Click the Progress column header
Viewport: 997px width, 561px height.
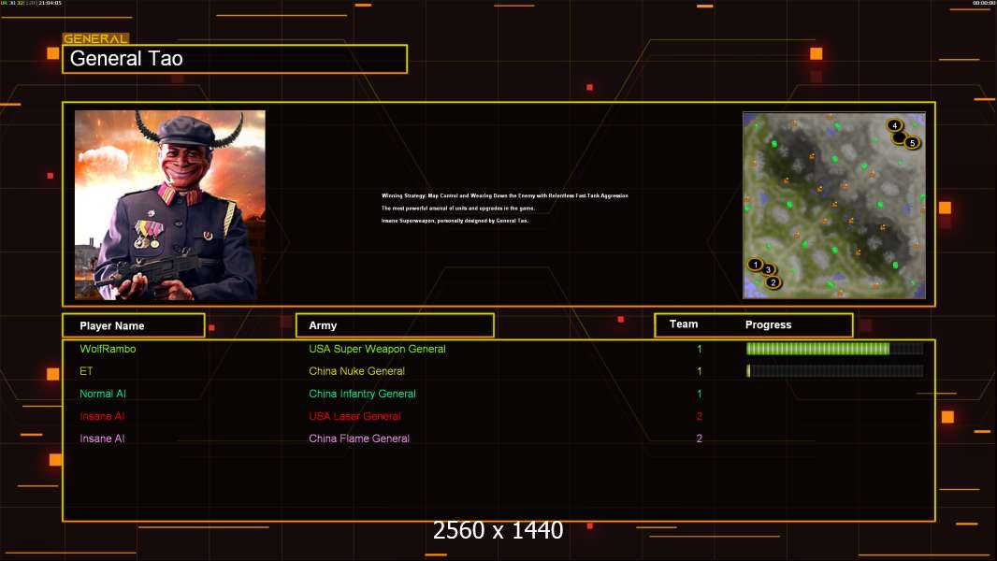point(768,324)
